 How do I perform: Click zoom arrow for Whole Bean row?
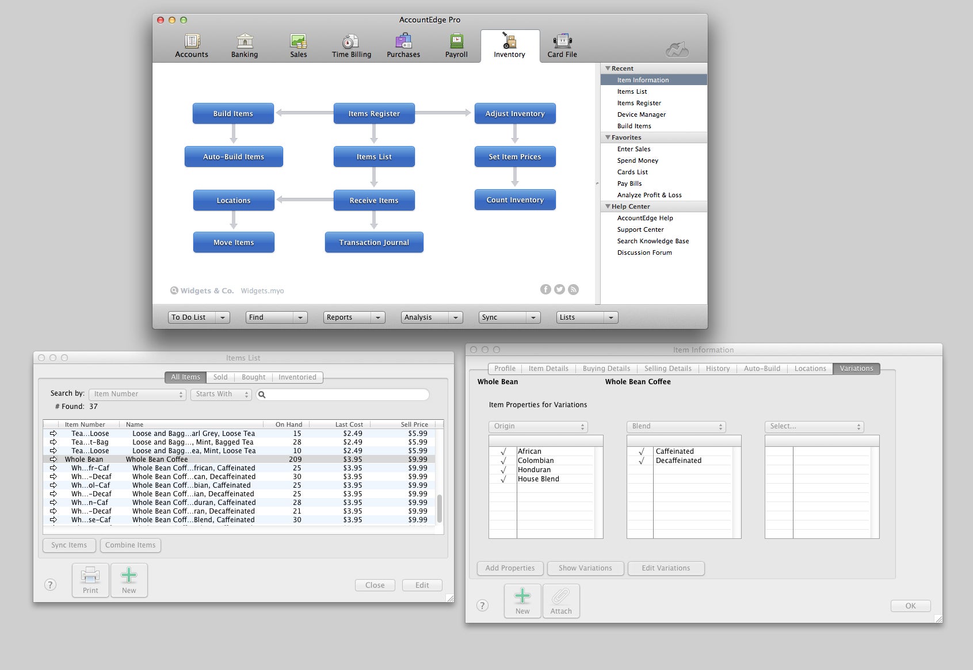click(x=54, y=460)
